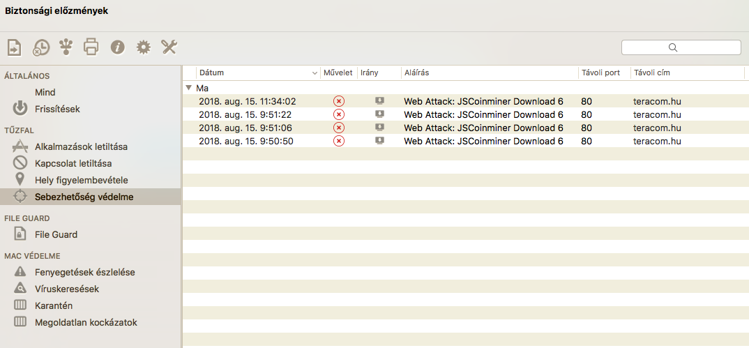Image resolution: width=749 pixels, height=348 pixels.
Task: Open the gear settings toolbar icon
Action: click(x=143, y=47)
